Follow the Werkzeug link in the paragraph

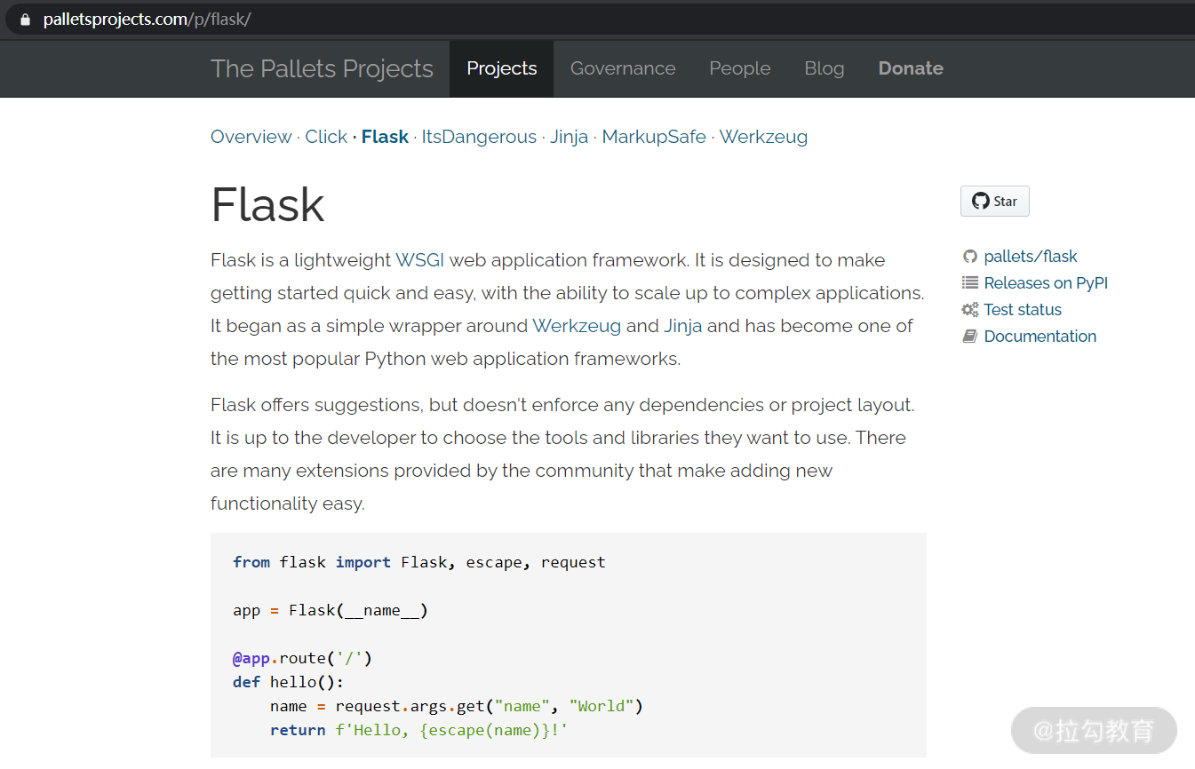point(577,326)
